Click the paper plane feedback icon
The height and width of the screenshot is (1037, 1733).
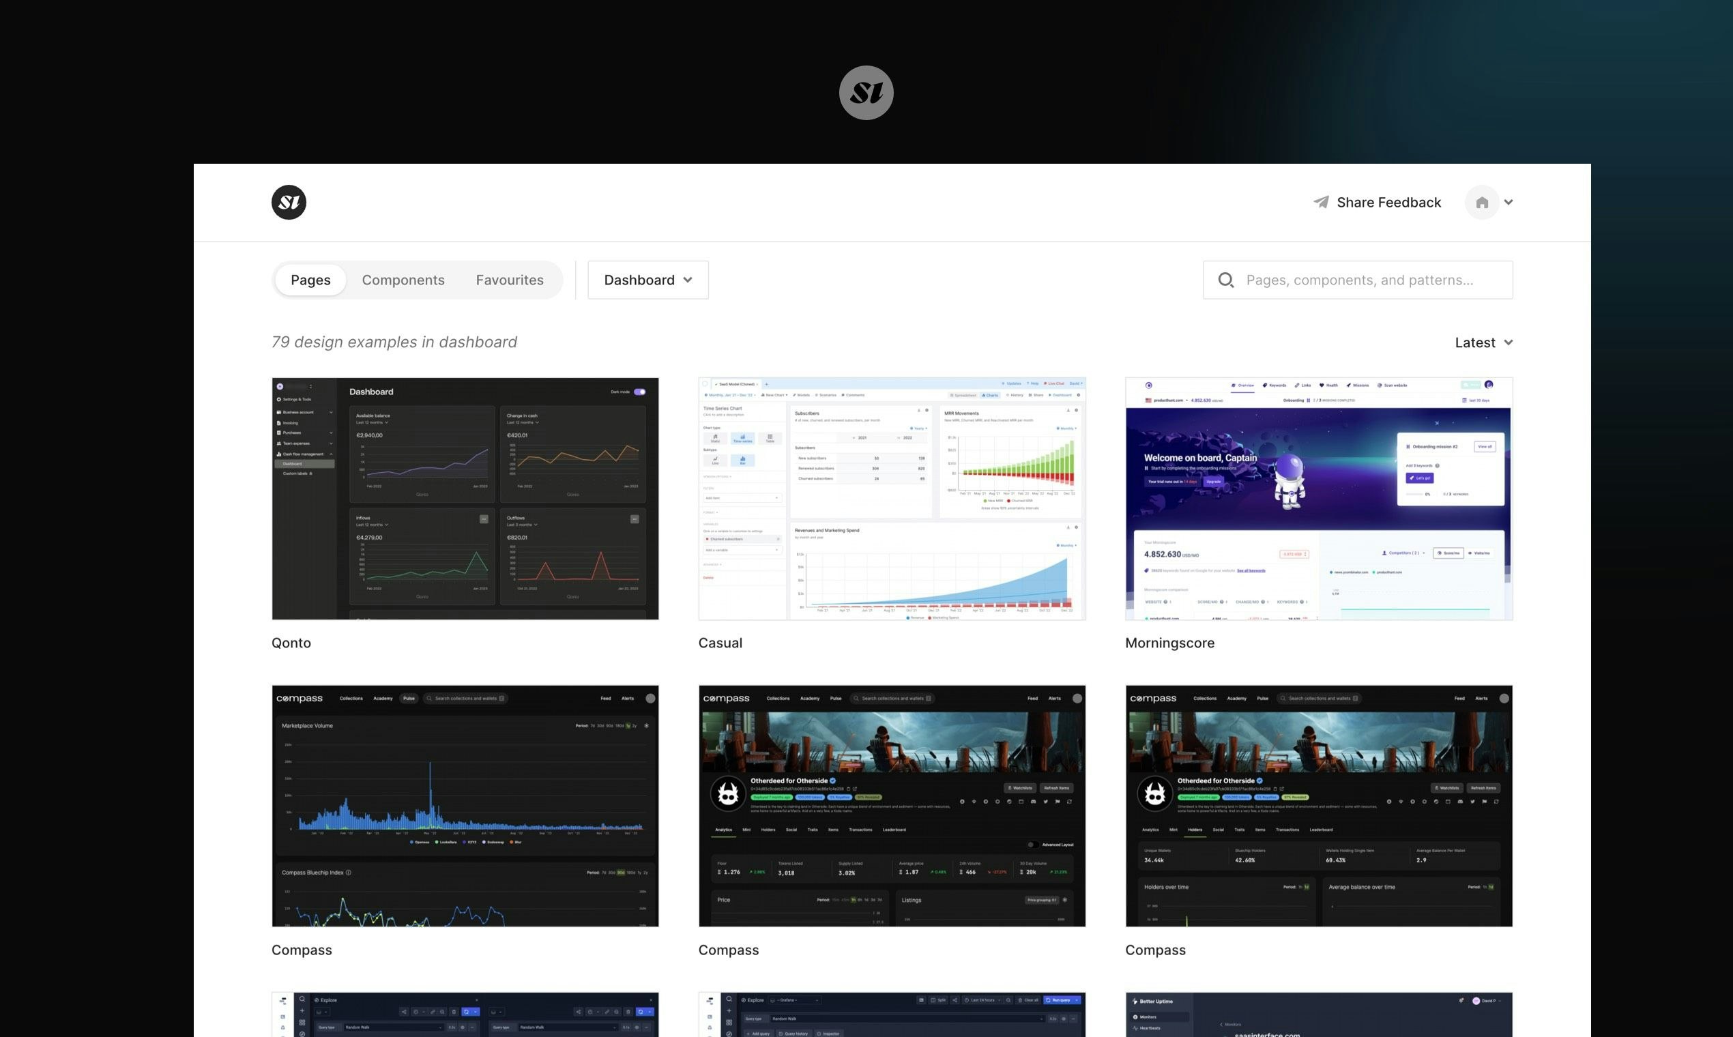click(x=1321, y=203)
